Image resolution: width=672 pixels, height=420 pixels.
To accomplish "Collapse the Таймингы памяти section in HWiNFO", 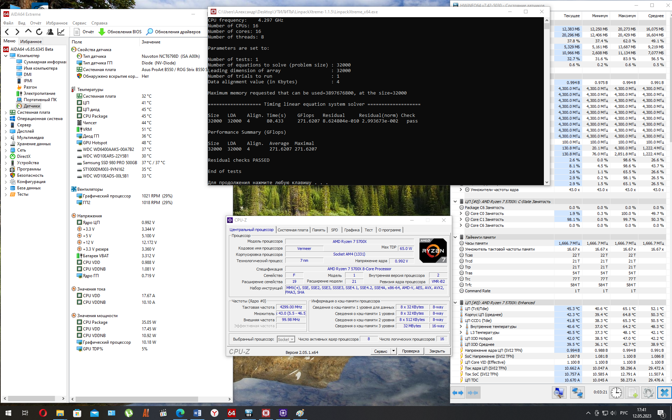I will (455, 237).
